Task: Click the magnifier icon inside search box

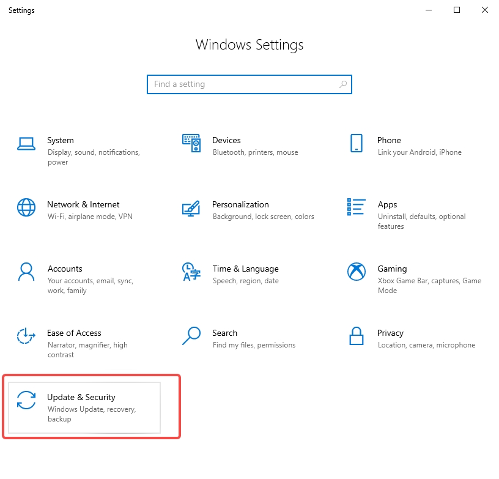Action: coord(343,84)
